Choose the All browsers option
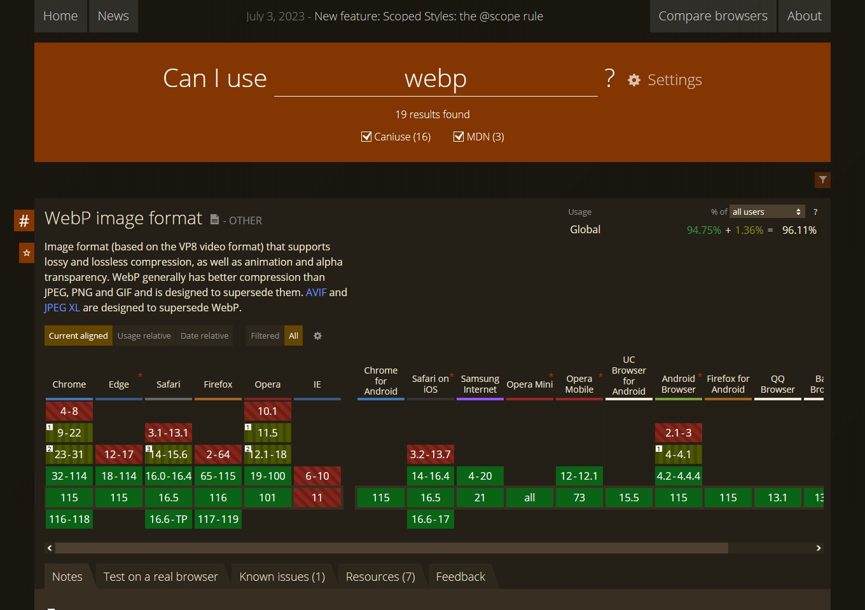The height and width of the screenshot is (610, 865). tap(294, 335)
